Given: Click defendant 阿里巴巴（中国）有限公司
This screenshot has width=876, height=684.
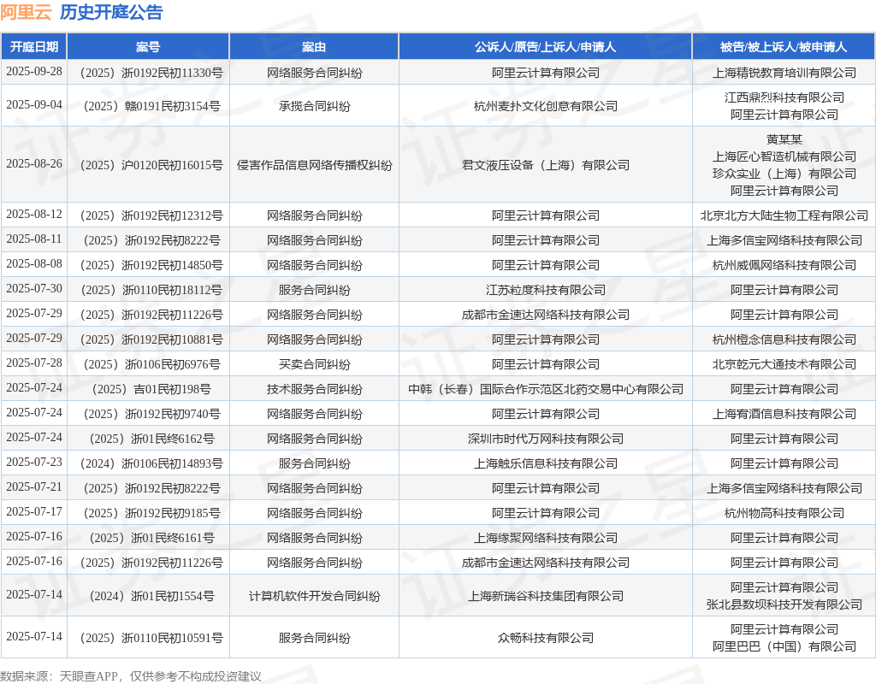Looking at the screenshot, I should point(784,646).
